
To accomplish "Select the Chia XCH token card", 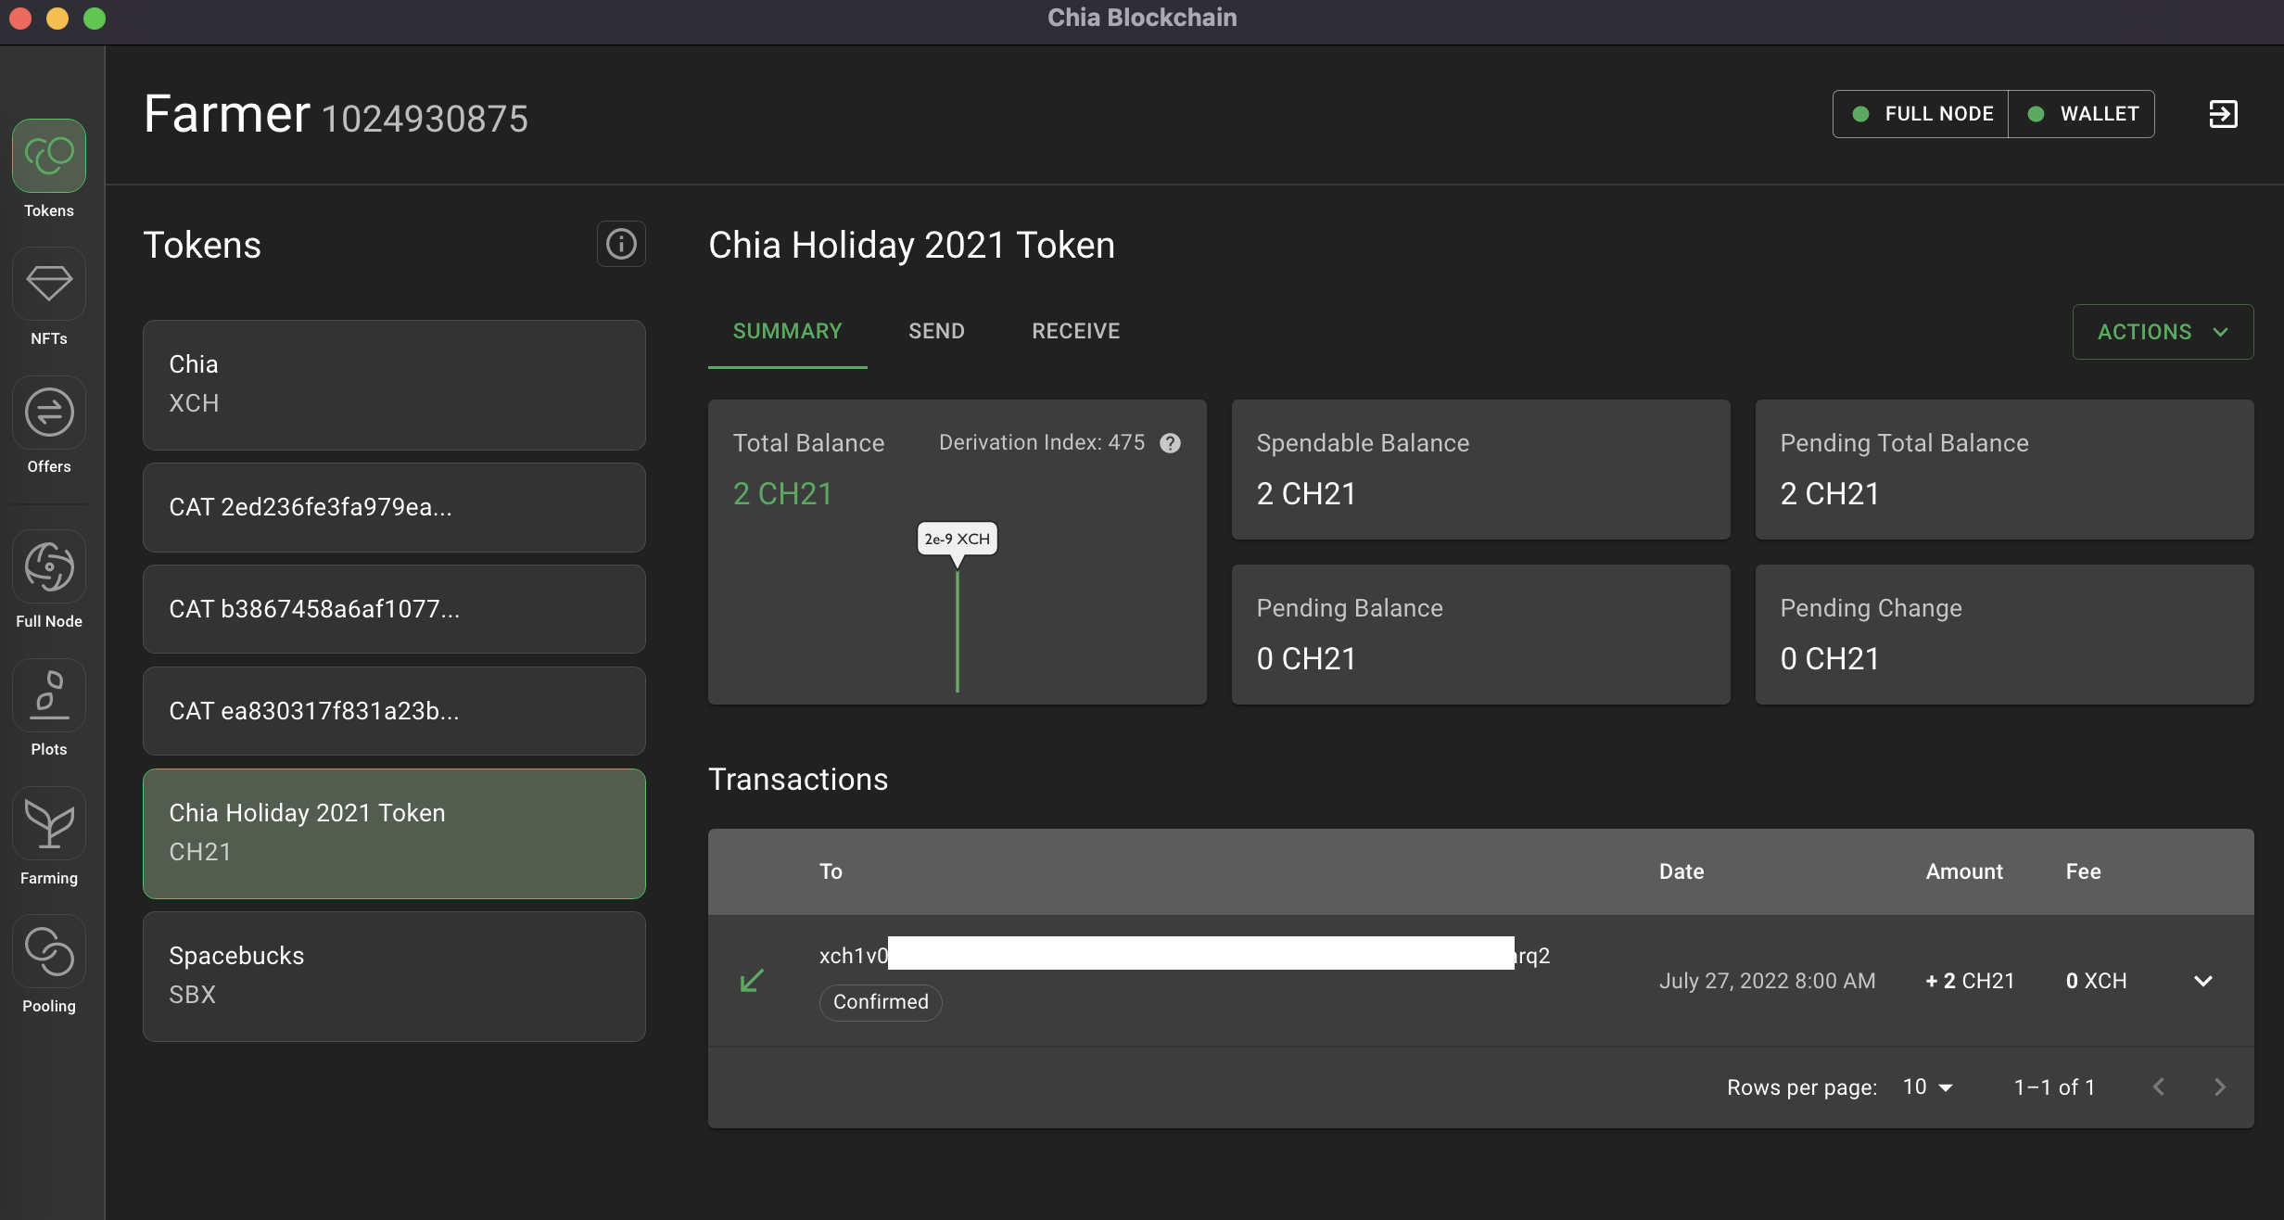I will 394,384.
